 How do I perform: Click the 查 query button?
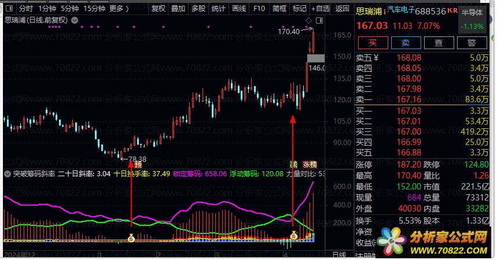439,43
